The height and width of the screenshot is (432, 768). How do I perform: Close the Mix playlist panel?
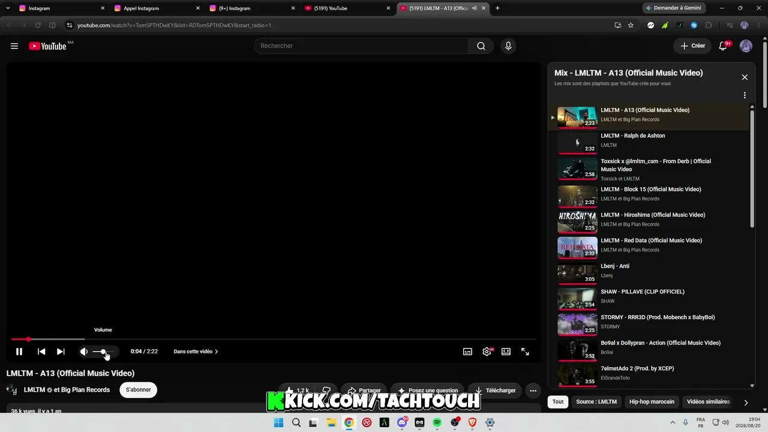point(745,77)
